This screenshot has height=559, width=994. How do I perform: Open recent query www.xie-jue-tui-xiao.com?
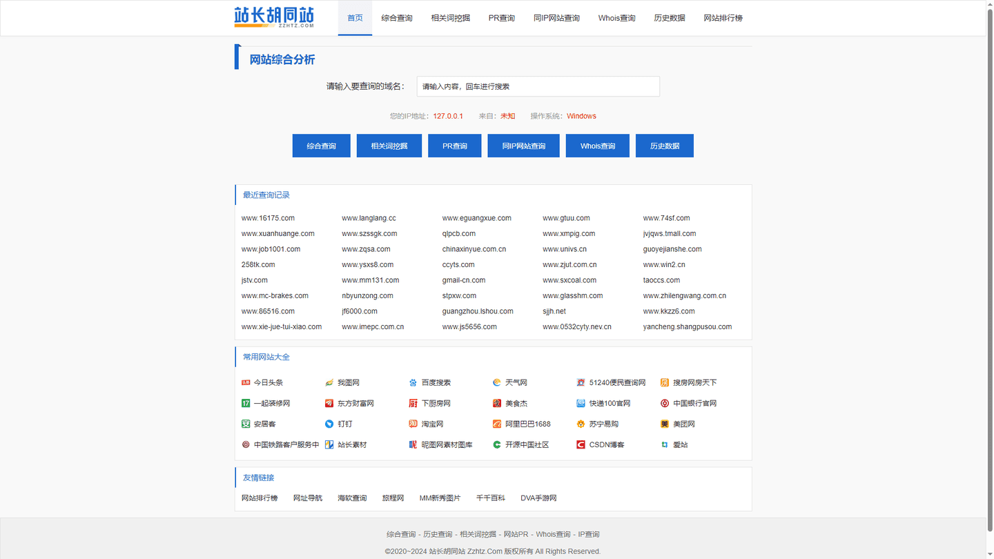pos(282,327)
